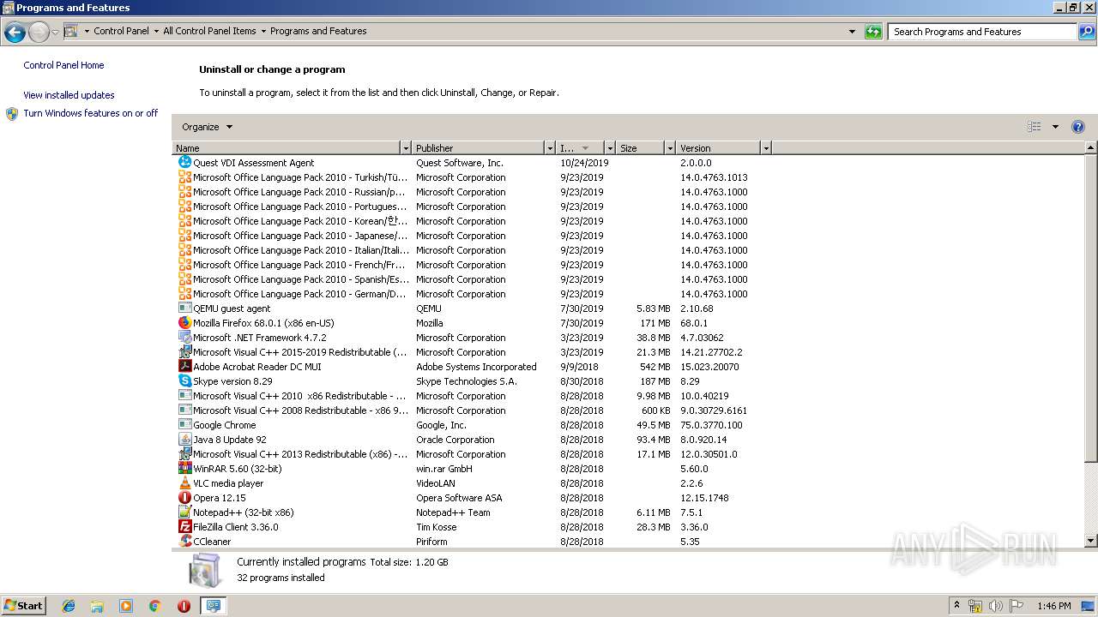Focus the Search Programs and Features box
The height and width of the screenshot is (617, 1098).
(981, 32)
